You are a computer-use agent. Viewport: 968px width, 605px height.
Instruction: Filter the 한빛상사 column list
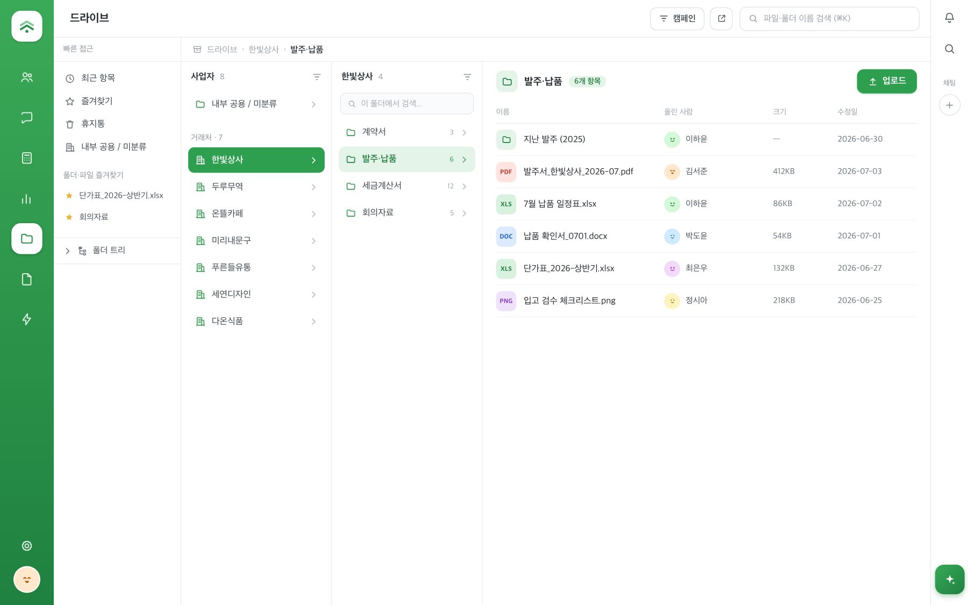pos(467,77)
